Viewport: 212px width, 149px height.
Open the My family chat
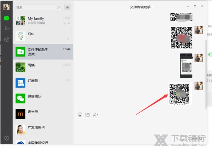(x=43, y=20)
